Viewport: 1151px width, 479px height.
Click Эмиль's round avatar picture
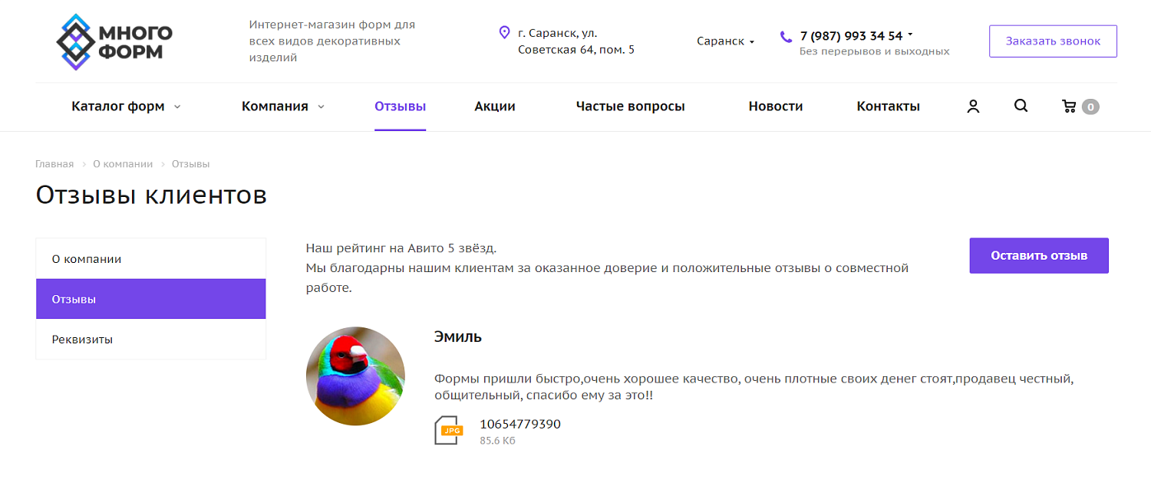pos(355,376)
